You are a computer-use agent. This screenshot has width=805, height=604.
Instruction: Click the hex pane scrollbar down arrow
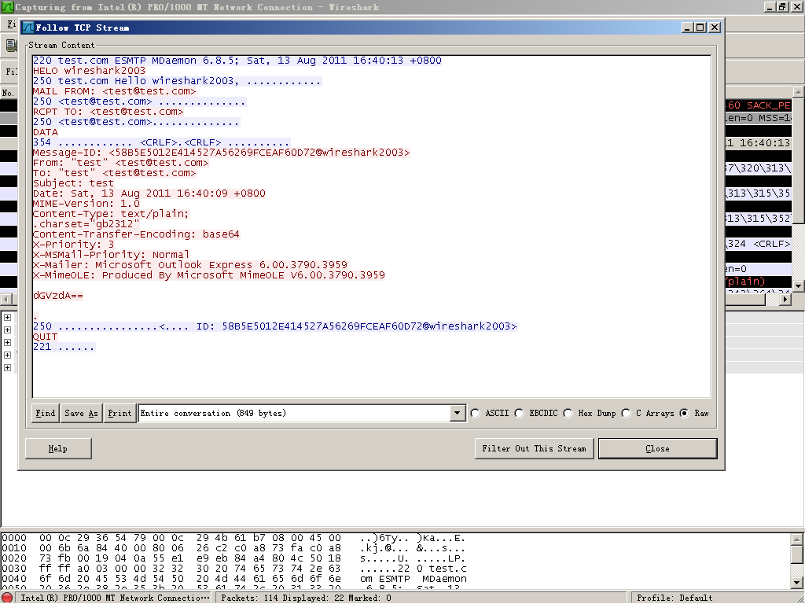tap(797, 583)
